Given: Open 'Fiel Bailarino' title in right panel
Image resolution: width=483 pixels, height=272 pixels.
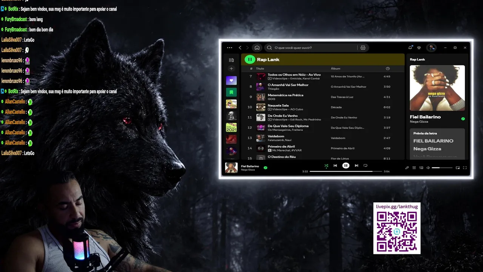Looking at the screenshot, I should (x=425, y=117).
